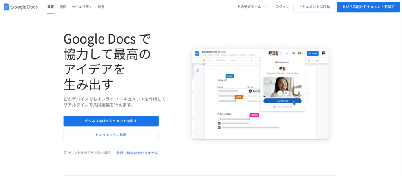Click the Helen collaborator cursor tag
402x176 pixels.
coord(254,115)
